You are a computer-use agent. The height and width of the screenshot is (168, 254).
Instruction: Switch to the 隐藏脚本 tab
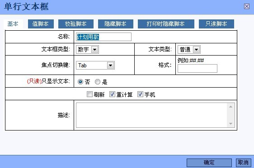[x=116, y=24]
